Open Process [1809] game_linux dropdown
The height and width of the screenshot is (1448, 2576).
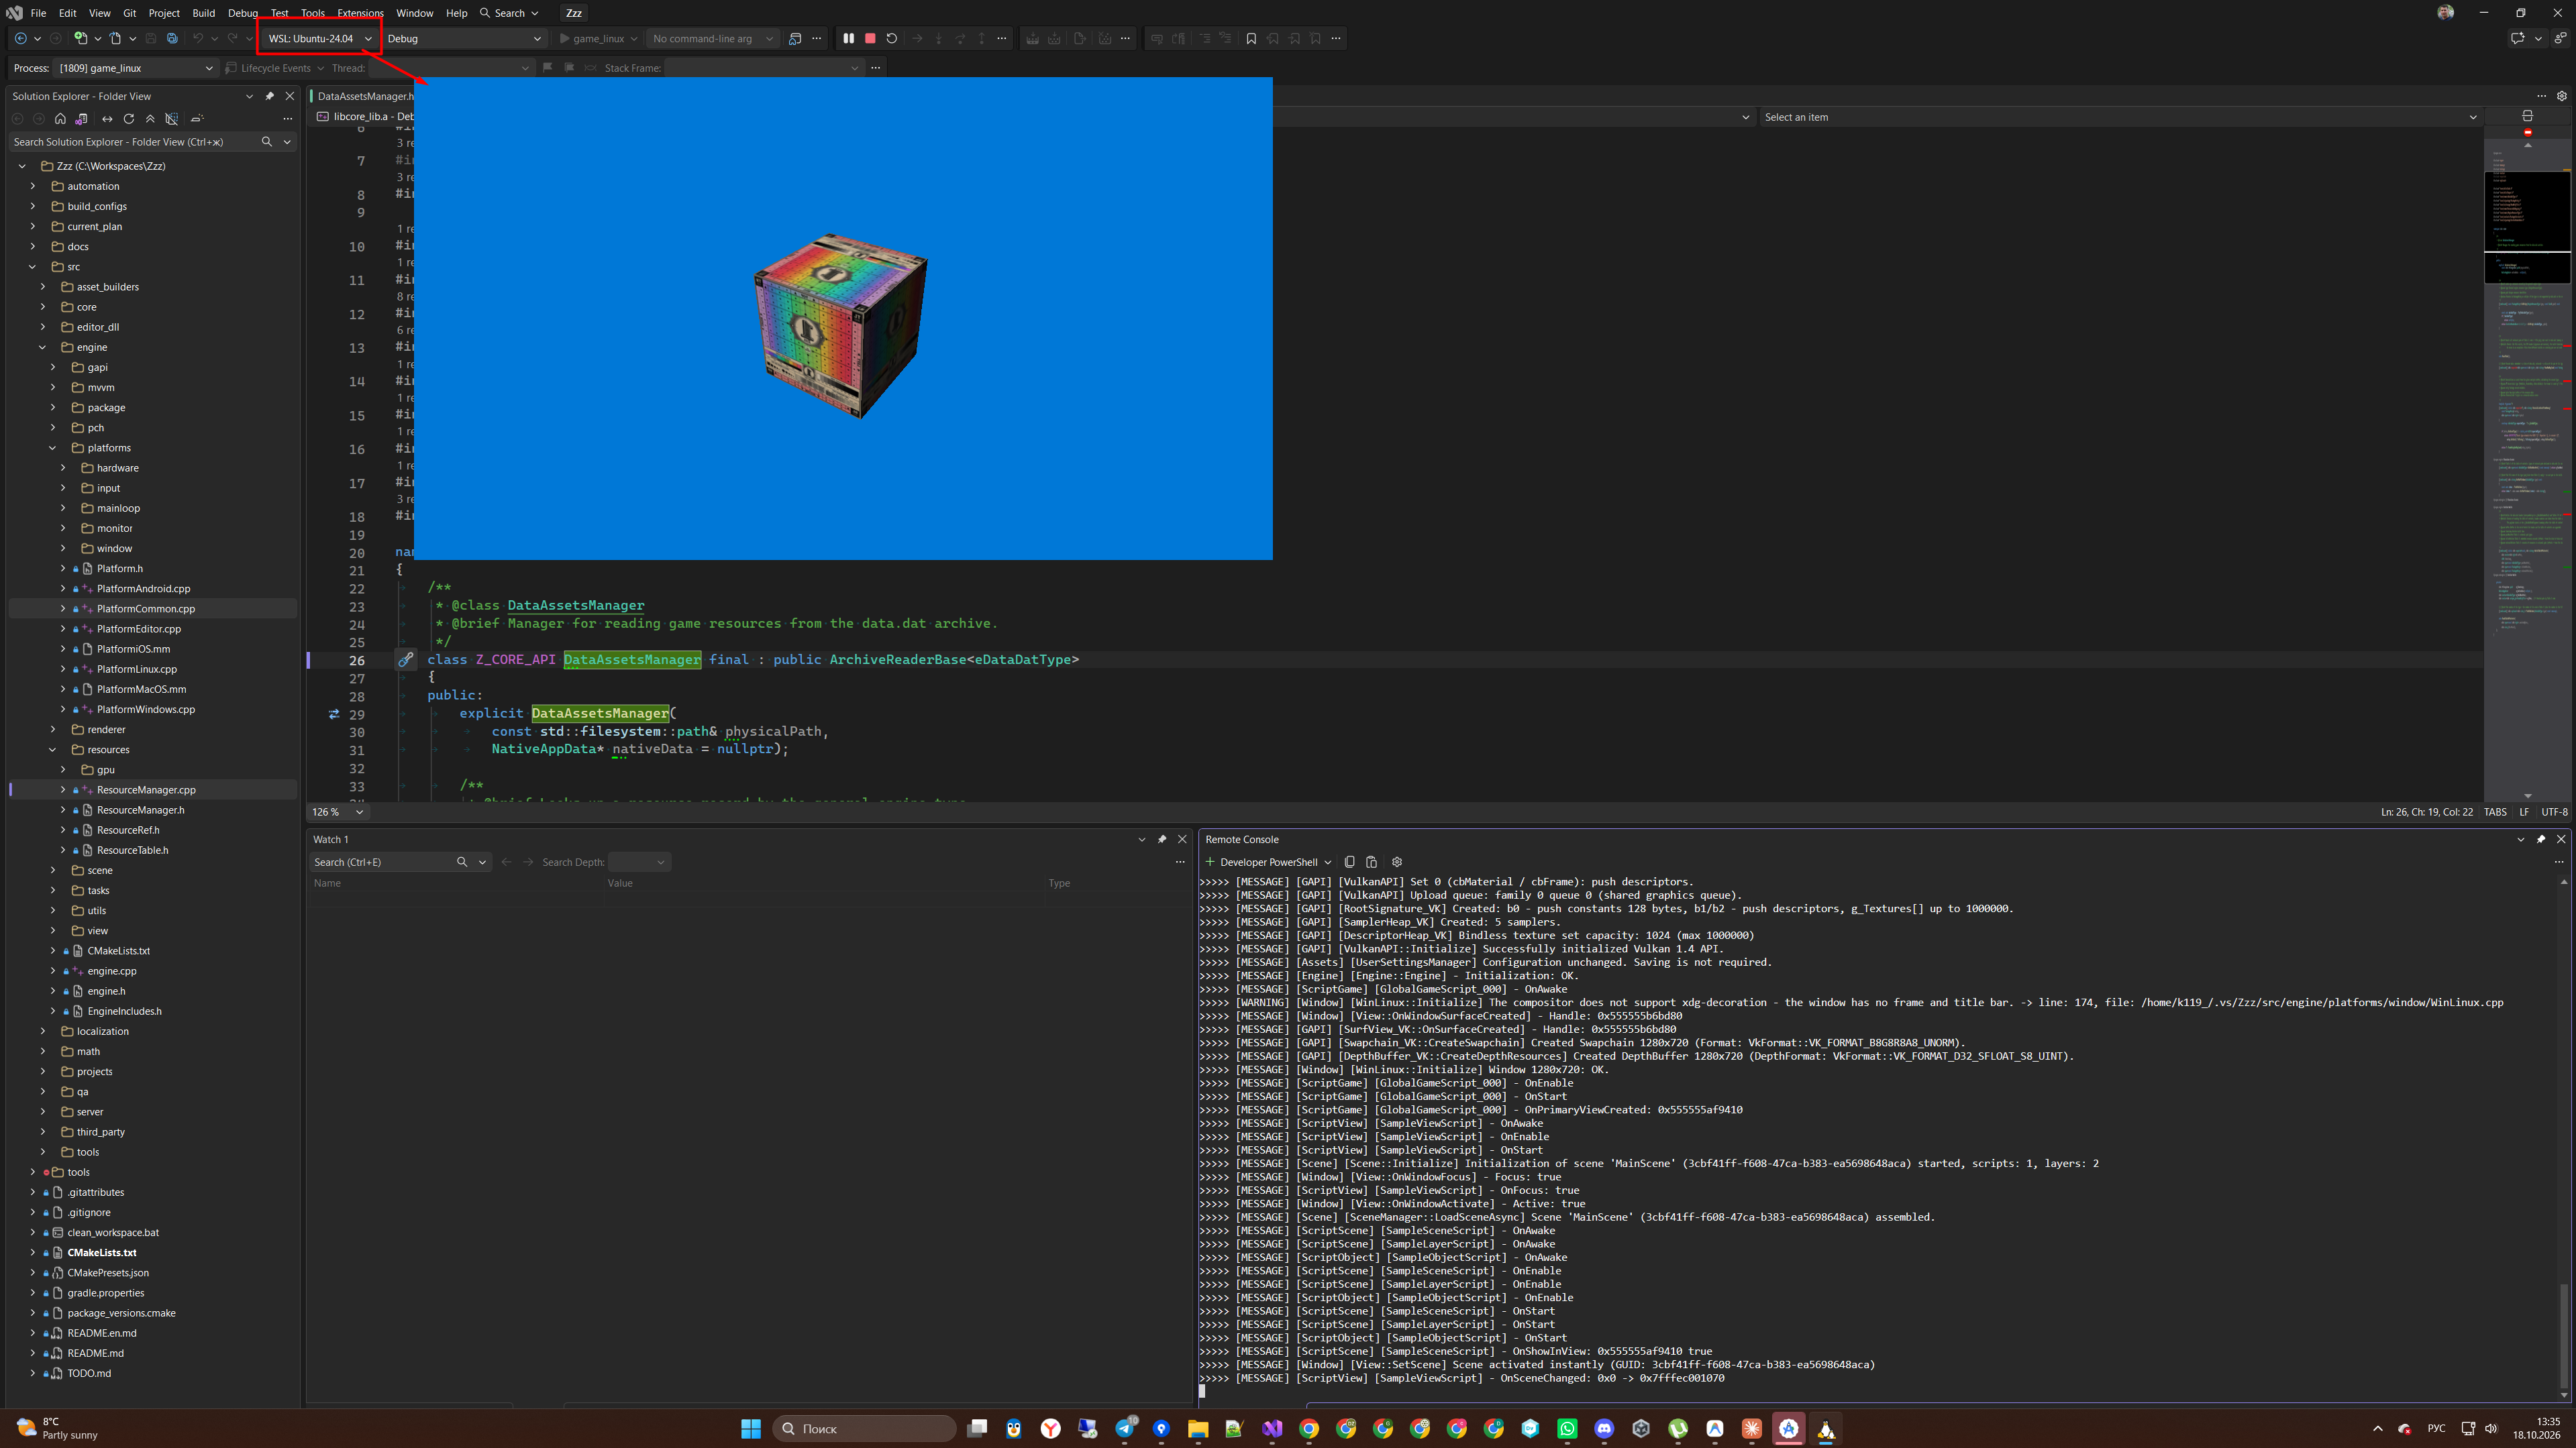click(x=135, y=68)
